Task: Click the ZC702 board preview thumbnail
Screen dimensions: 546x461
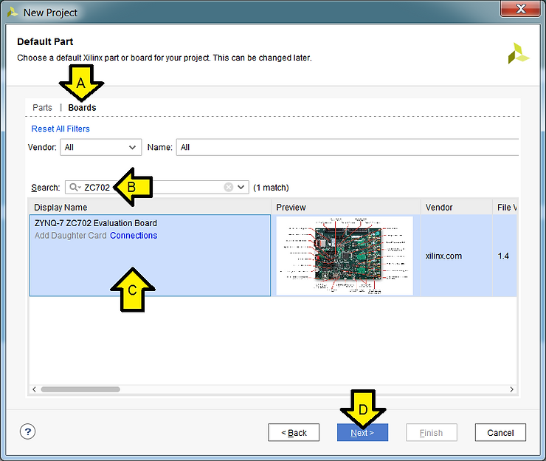Action: click(x=345, y=256)
